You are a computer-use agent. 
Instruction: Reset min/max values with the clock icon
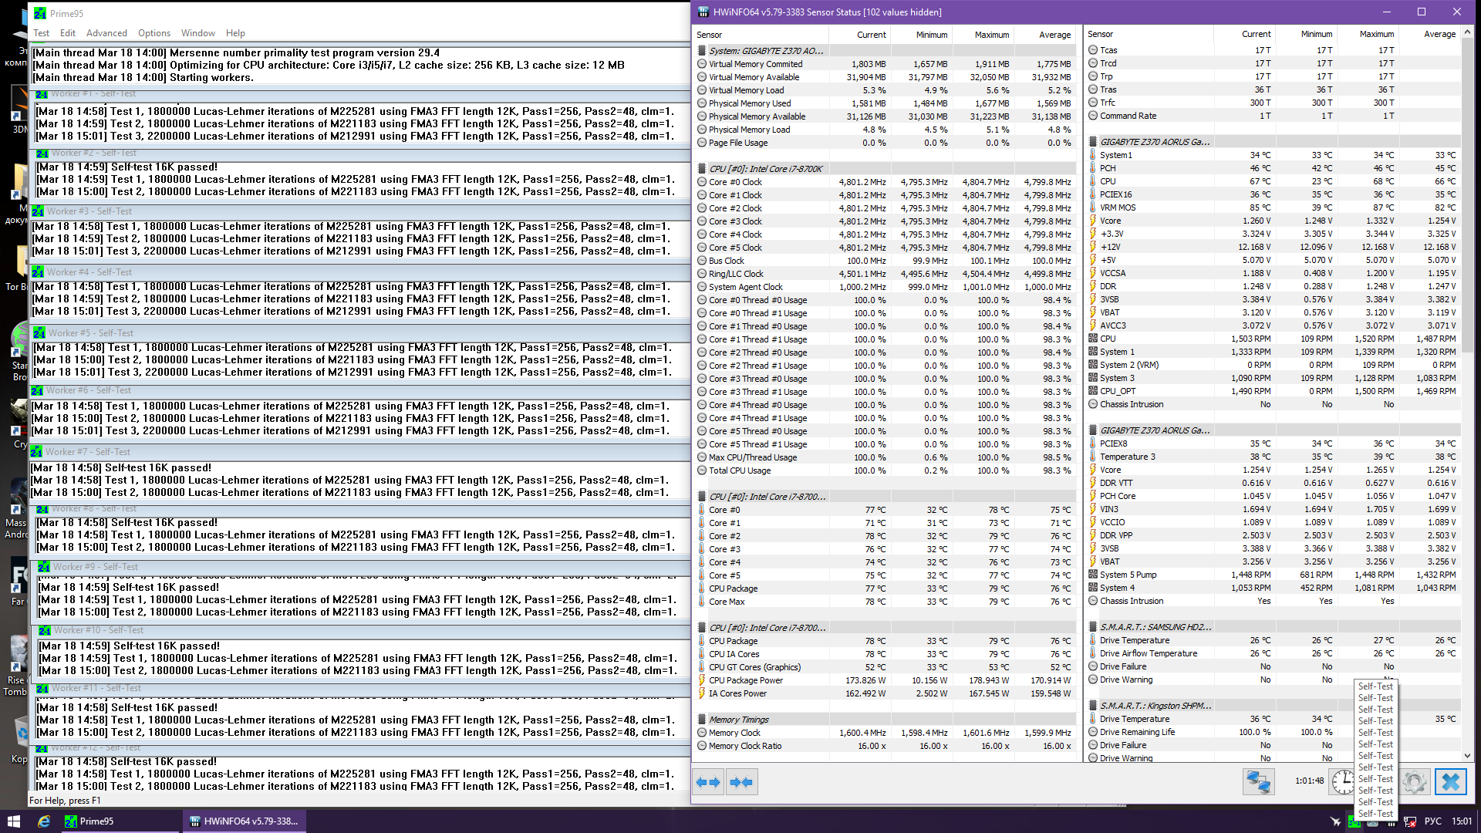pyautogui.click(x=1343, y=782)
